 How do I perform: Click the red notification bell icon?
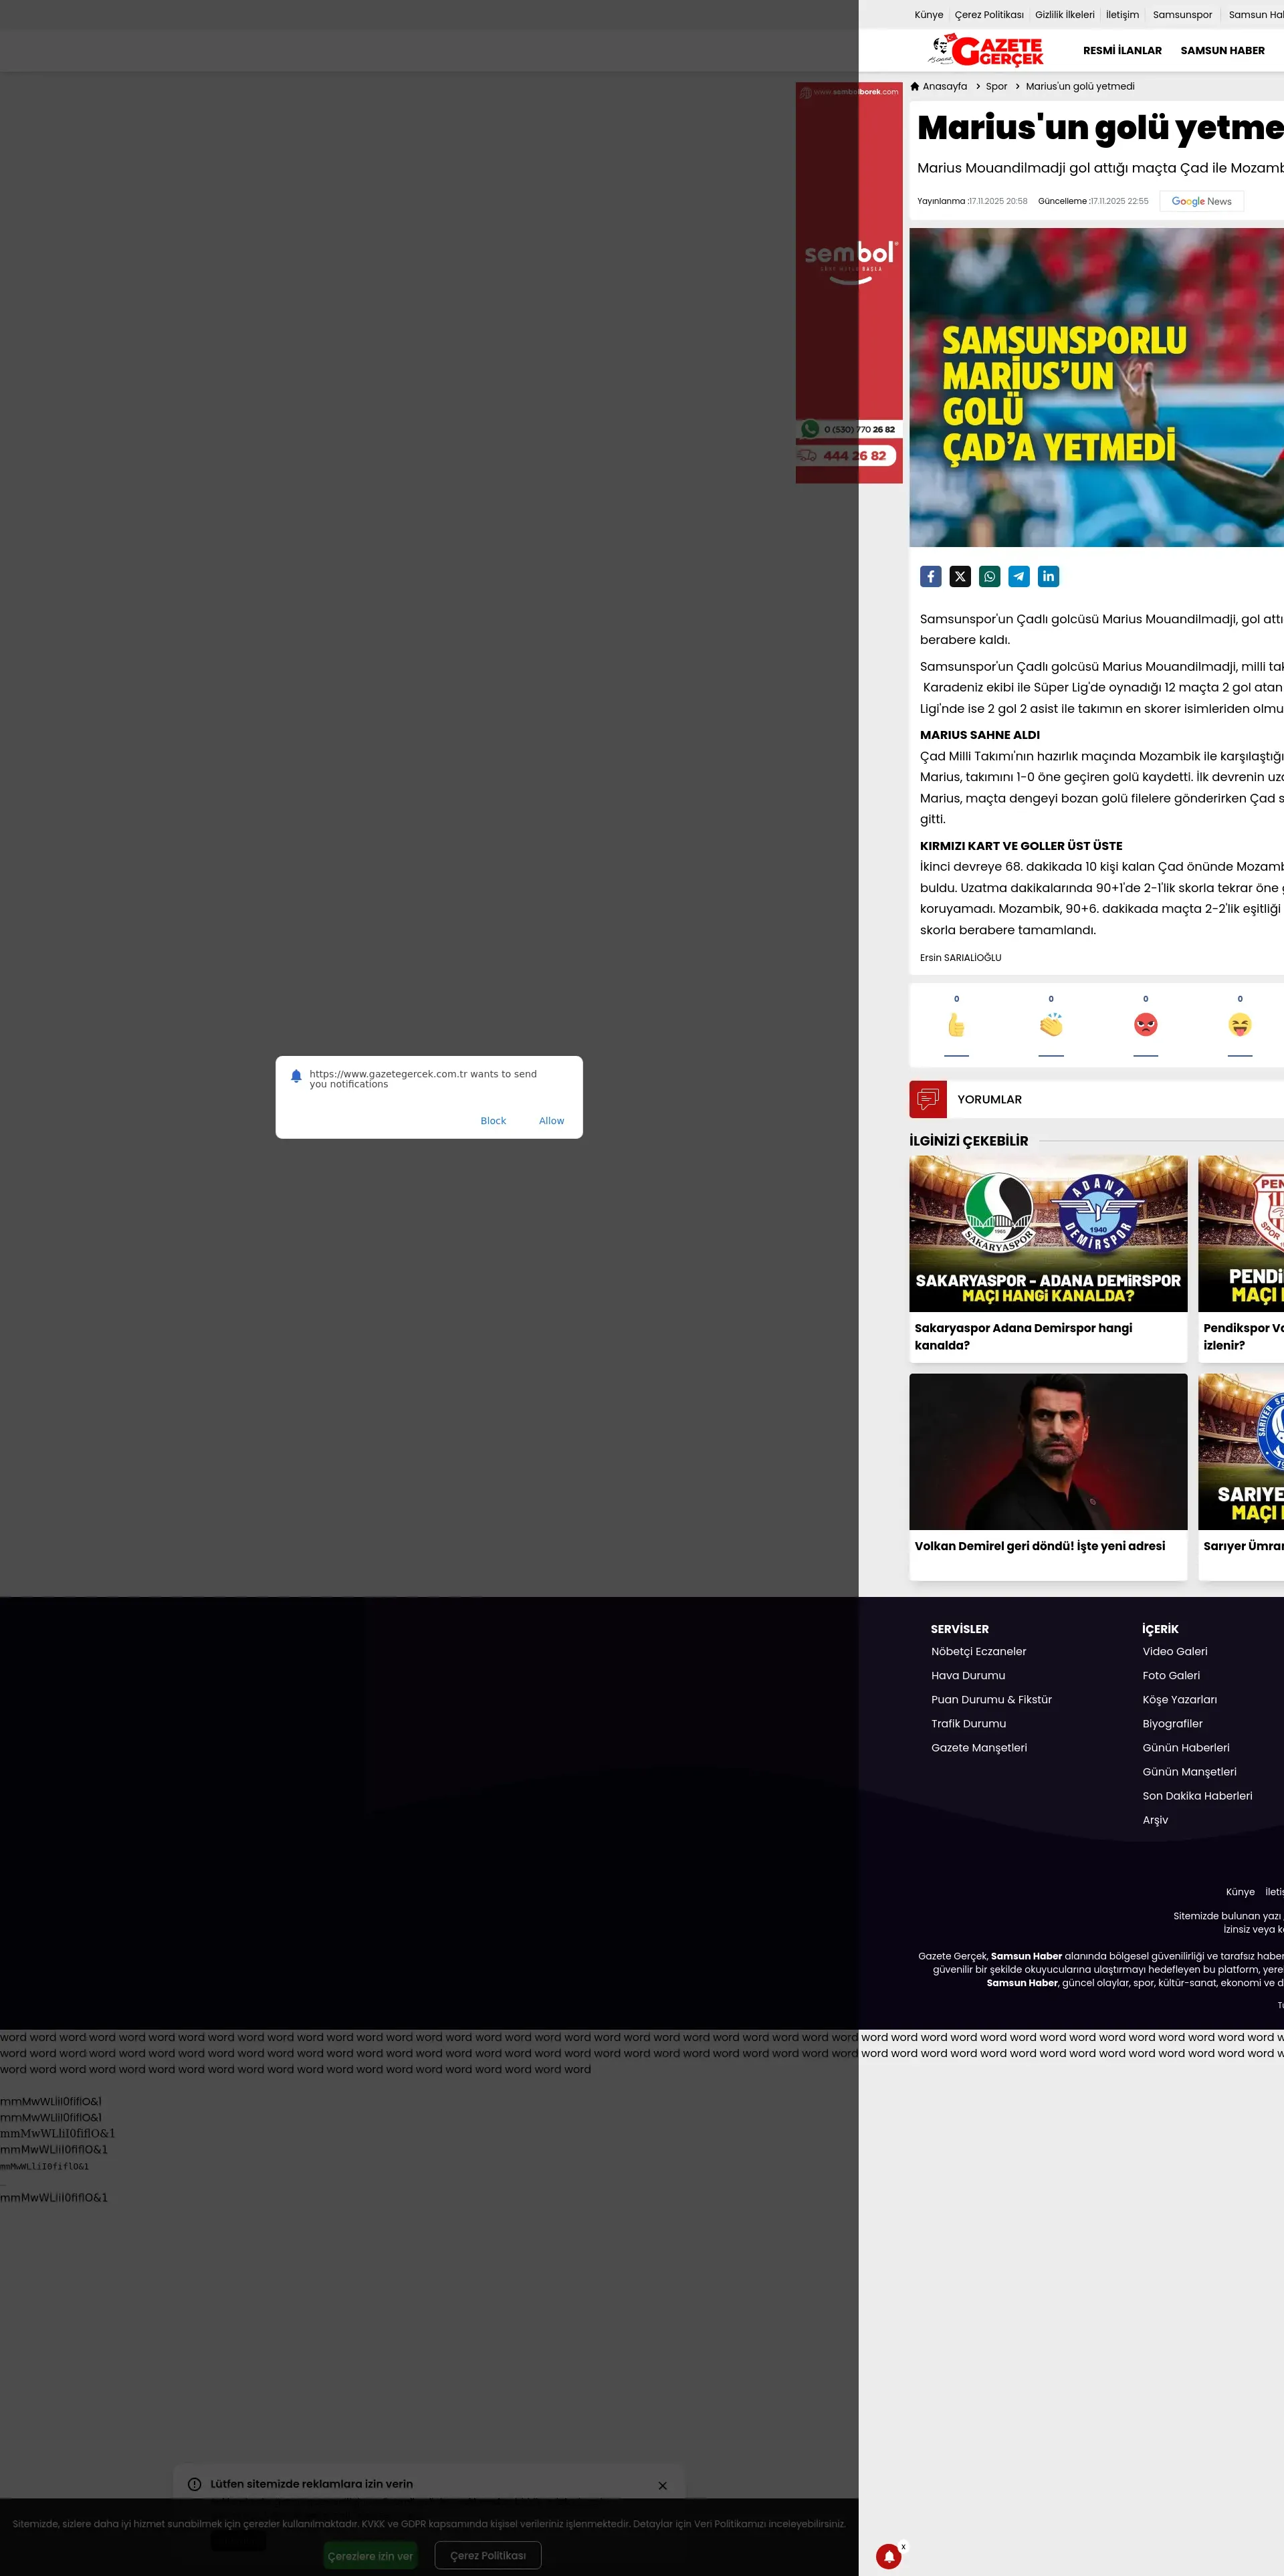click(x=888, y=2556)
